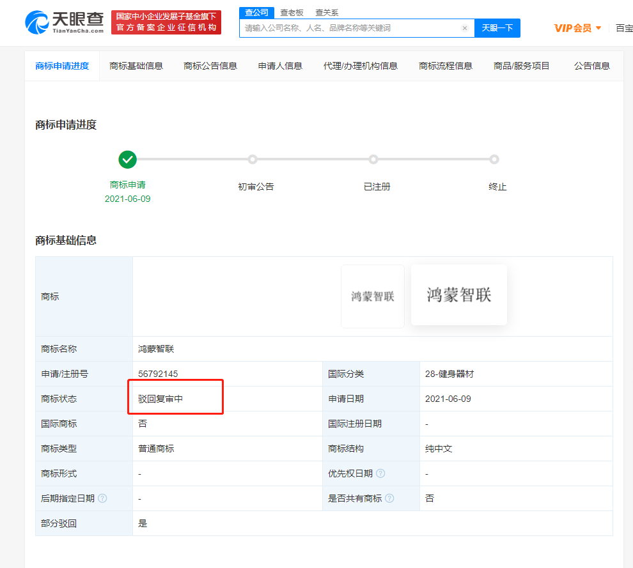Click the 终止 progress step marker
The width and height of the screenshot is (633, 568).
coord(494,159)
